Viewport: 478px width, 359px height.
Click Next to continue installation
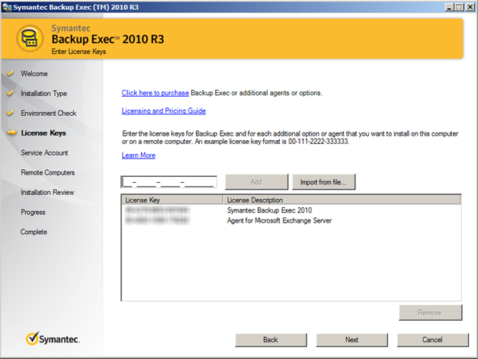click(351, 340)
